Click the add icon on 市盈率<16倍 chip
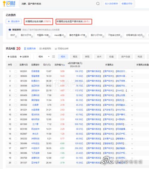149x169 pixels. click(x=49, y=36)
